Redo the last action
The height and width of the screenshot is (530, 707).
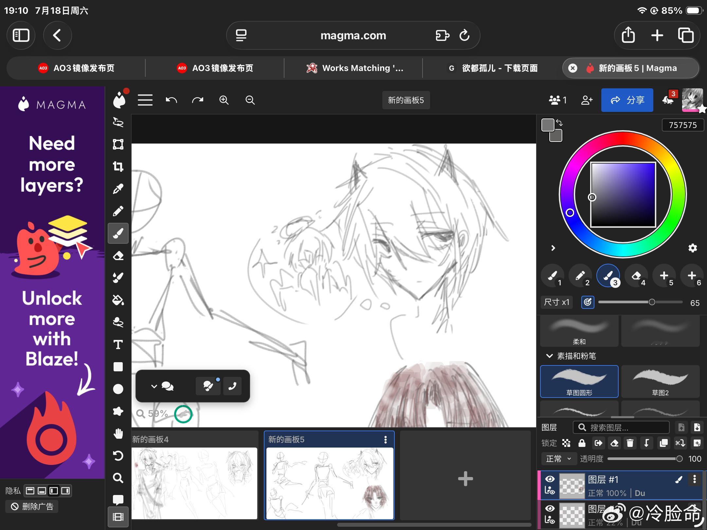pos(197,100)
